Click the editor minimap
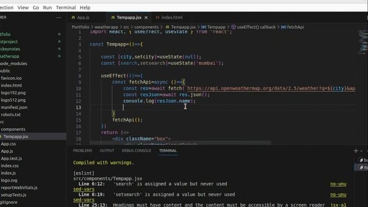This screenshot has width=368, height=207. (x=363, y=42)
